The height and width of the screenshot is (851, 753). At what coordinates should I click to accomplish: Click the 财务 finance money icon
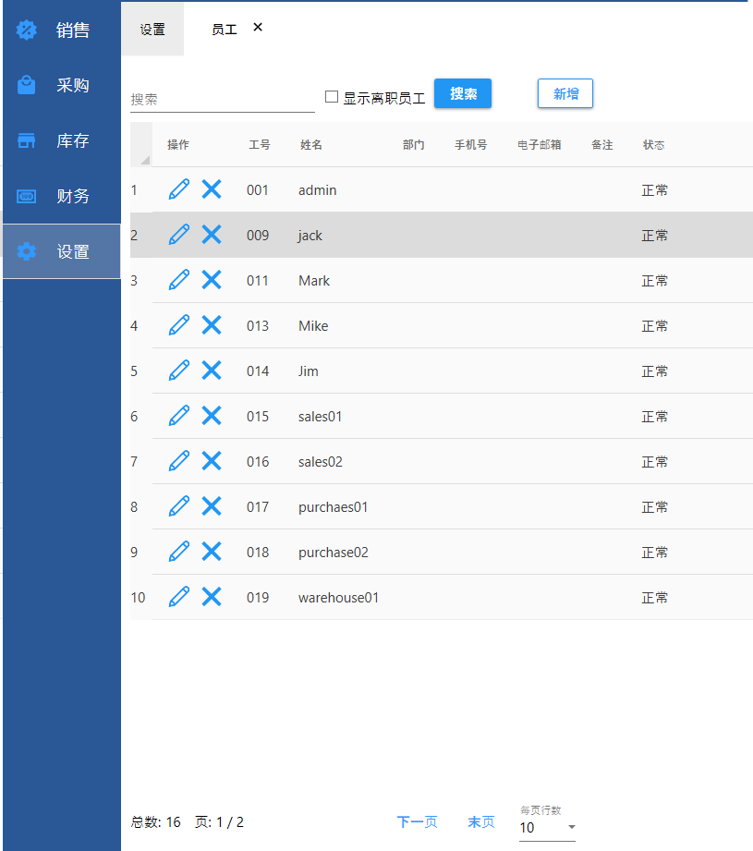pos(27,197)
